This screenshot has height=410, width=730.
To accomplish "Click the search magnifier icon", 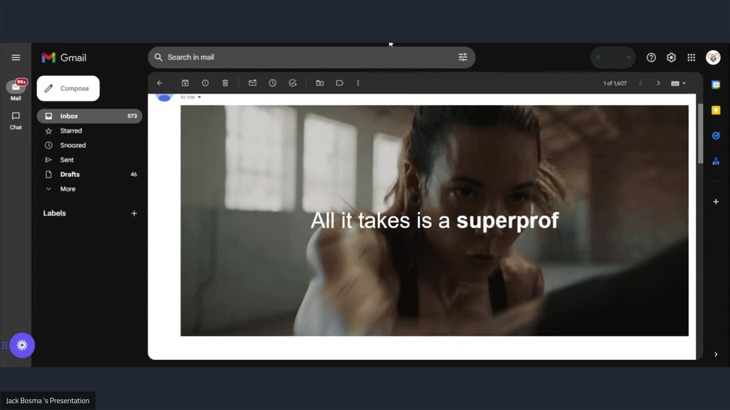I will point(159,57).
